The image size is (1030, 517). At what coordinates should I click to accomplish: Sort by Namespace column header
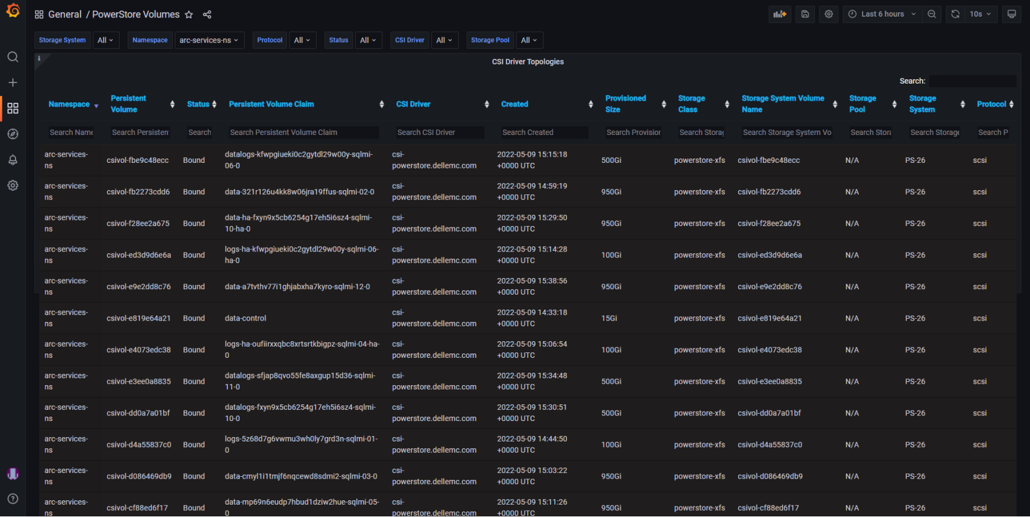tap(69, 104)
